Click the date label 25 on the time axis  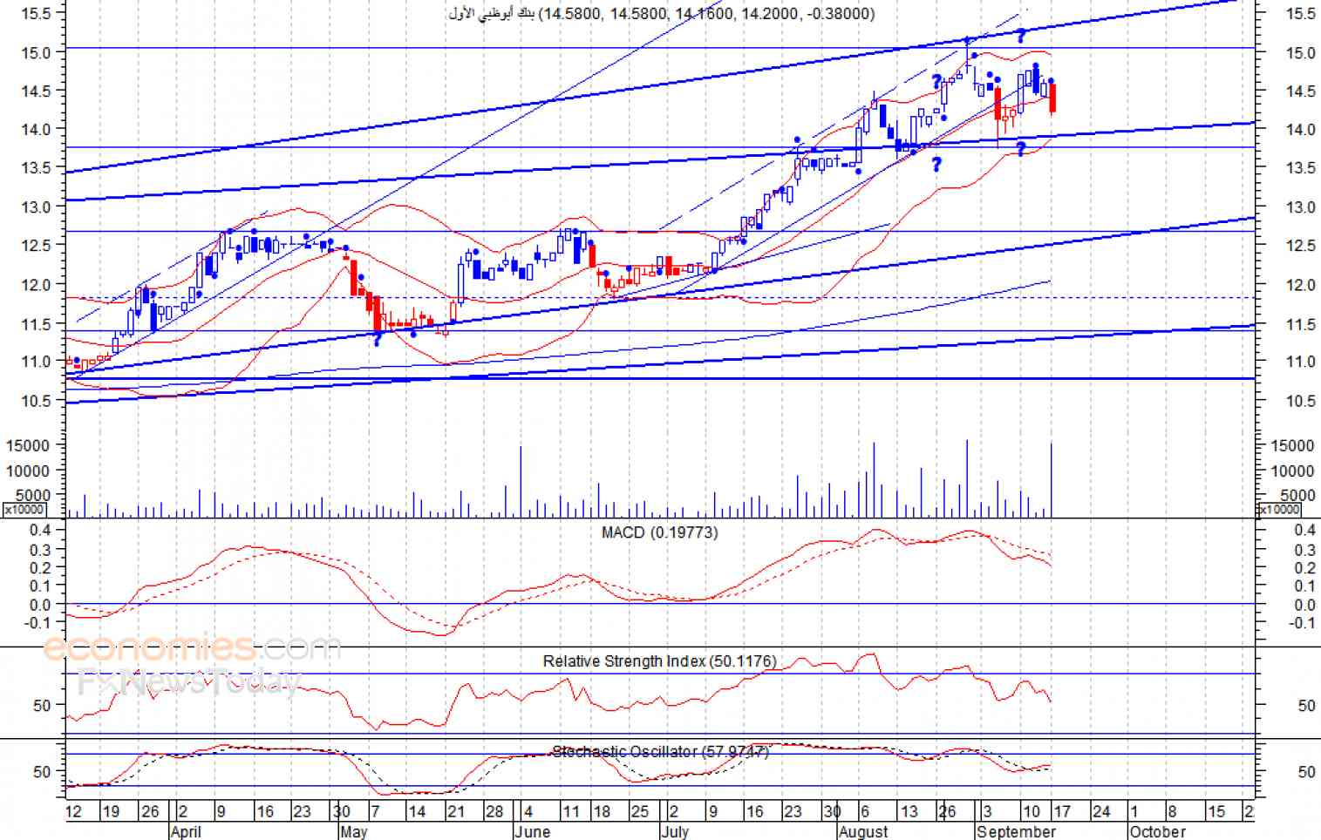[640, 812]
